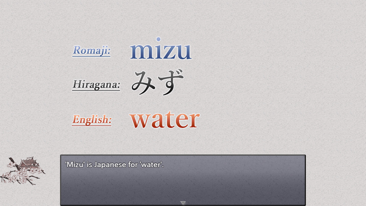The image size is (366, 206).
Task: Click the 'Romaji:' label
Action: coord(91,51)
